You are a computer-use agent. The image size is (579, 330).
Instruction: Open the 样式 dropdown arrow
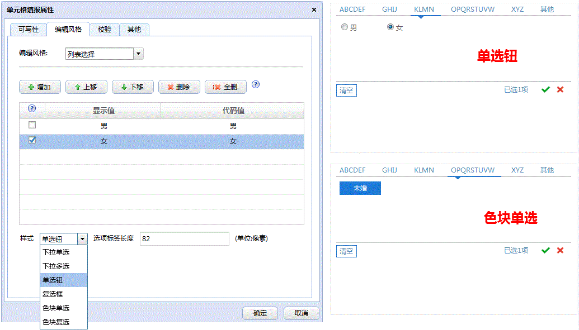click(x=83, y=239)
